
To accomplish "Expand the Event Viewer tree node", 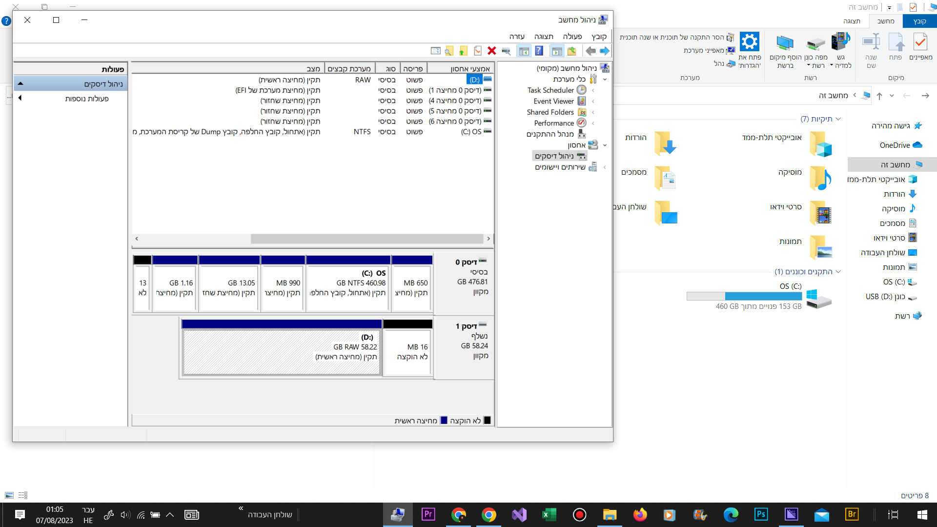I will coord(593,101).
